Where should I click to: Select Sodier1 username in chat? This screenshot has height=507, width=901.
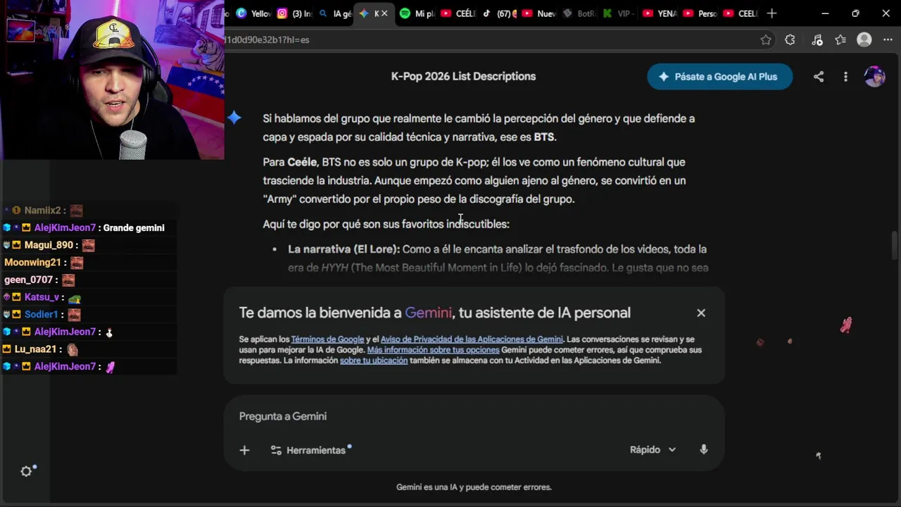pos(41,314)
